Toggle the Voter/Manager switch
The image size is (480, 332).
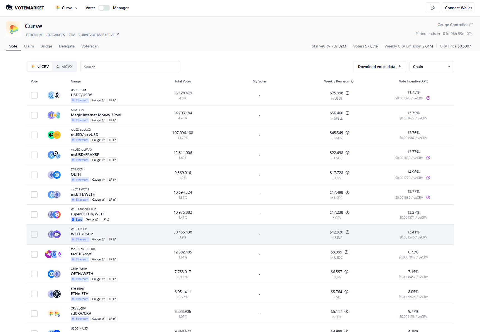(x=104, y=8)
